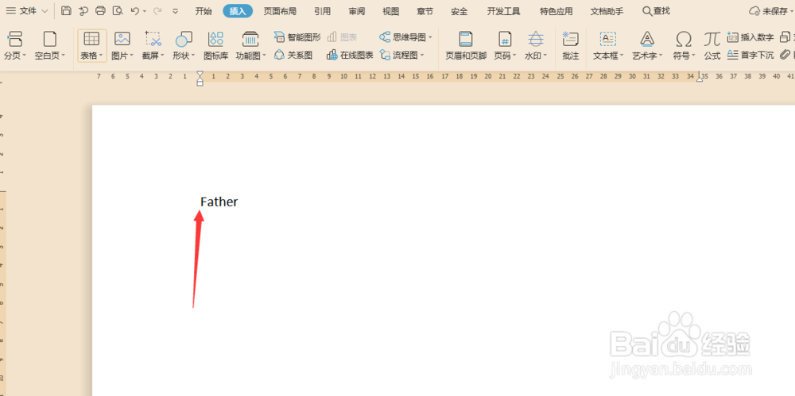Open the 安全 tab

click(x=460, y=11)
